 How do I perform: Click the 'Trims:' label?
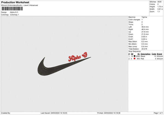[x=131, y=24]
